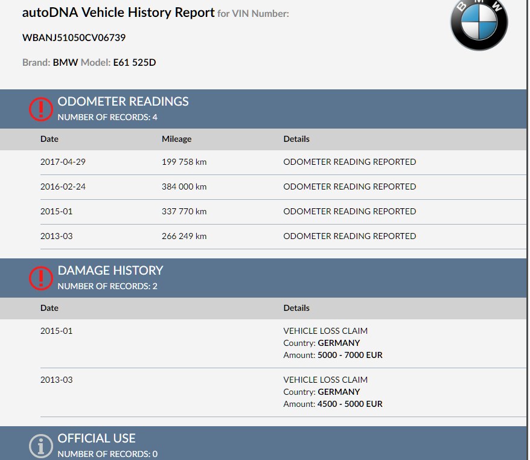Select the VIN number WBANJ51050CV06739
The width and height of the screenshot is (530, 460).
click(74, 37)
